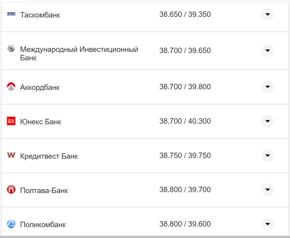
Task: Click the Кредитвест Банк W logo
Action: 11,156
